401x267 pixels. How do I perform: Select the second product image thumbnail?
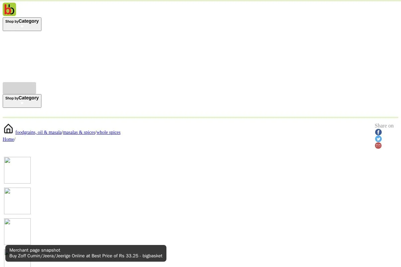17,201
